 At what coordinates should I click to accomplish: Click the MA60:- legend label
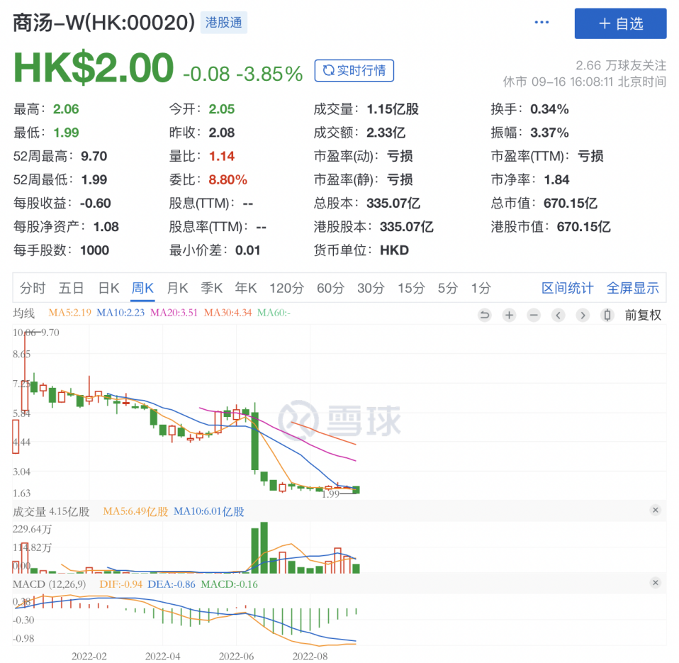point(274,313)
